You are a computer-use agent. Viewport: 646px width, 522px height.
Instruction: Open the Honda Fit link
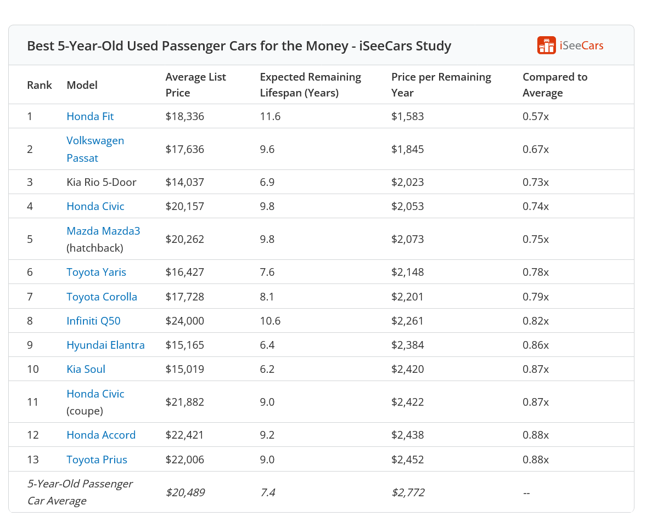[x=90, y=116]
